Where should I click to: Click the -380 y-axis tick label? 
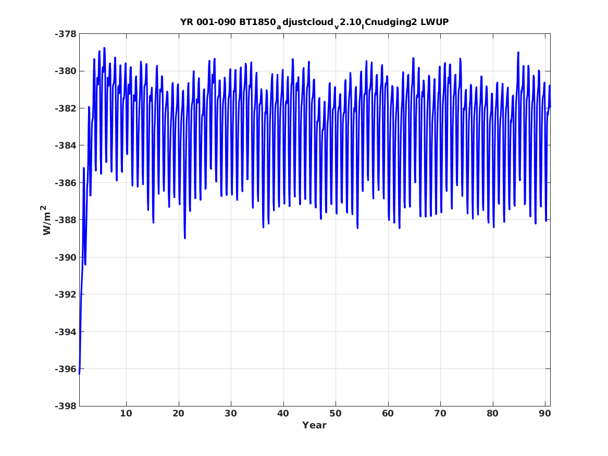(66, 71)
